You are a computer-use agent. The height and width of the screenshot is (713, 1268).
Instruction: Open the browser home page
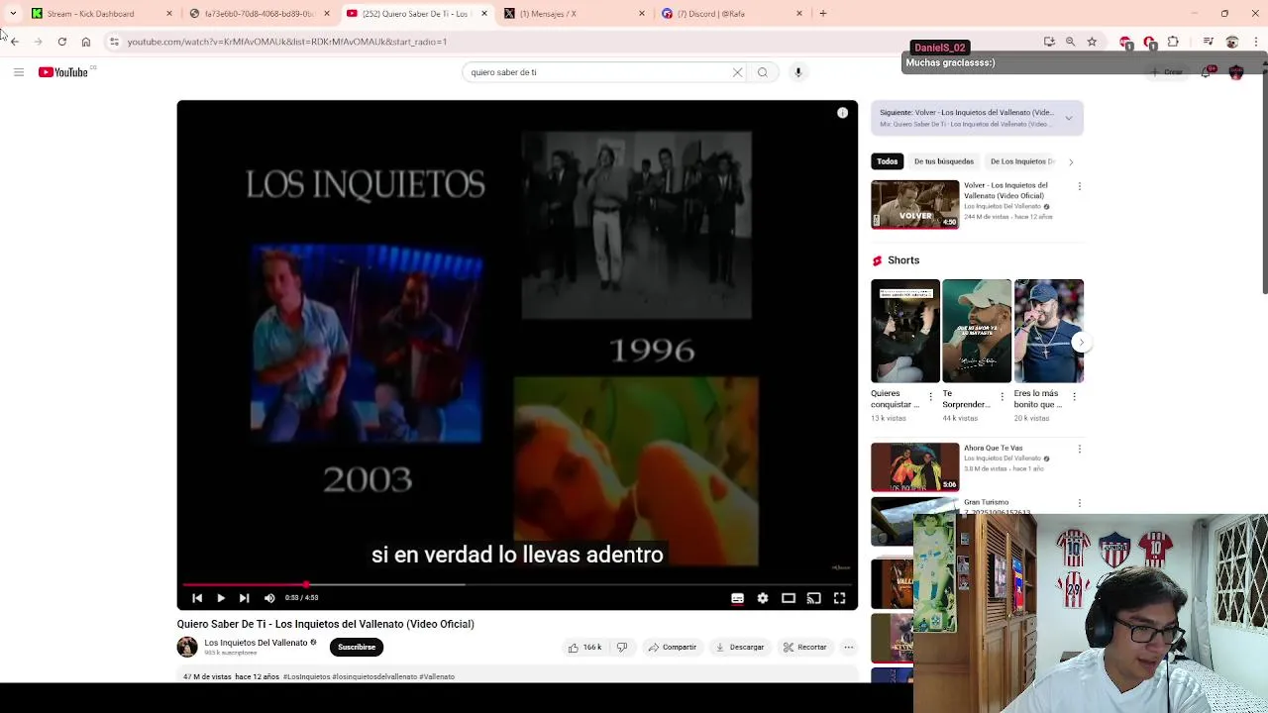86,42
